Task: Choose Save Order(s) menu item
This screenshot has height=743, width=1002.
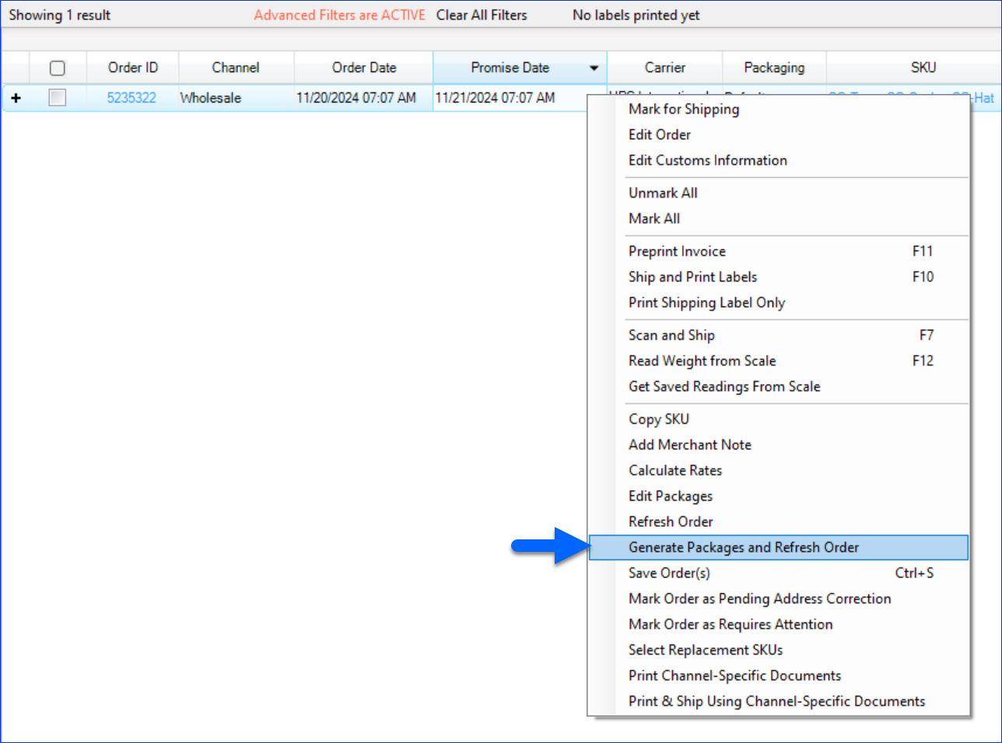Action: [x=669, y=573]
